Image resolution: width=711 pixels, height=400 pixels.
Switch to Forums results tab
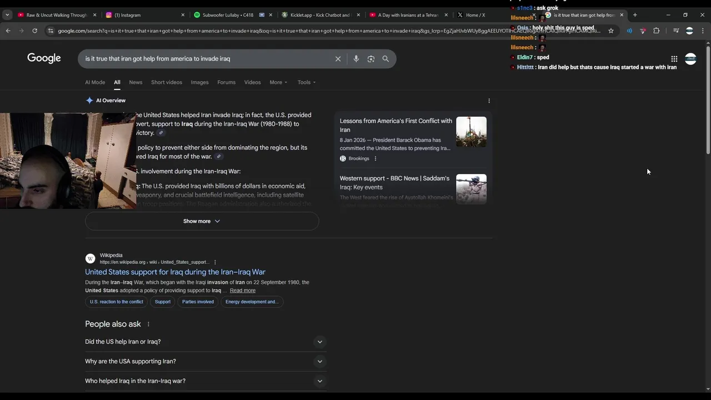[226, 82]
